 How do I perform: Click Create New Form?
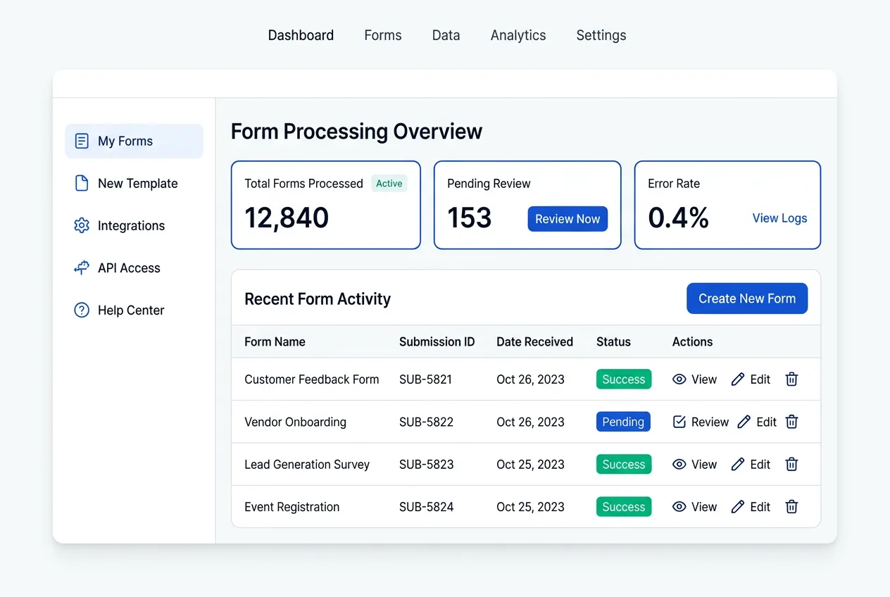747,298
